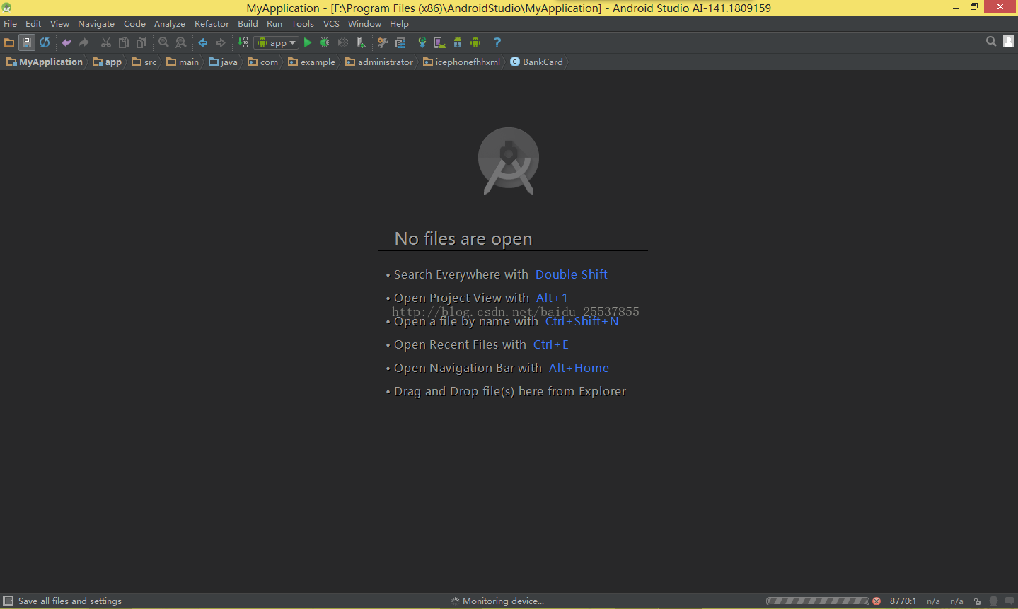Click the Copy icon in toolbar

[x=124, y=42]
